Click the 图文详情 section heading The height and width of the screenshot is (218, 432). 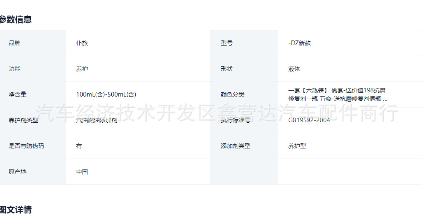[16, 210]
